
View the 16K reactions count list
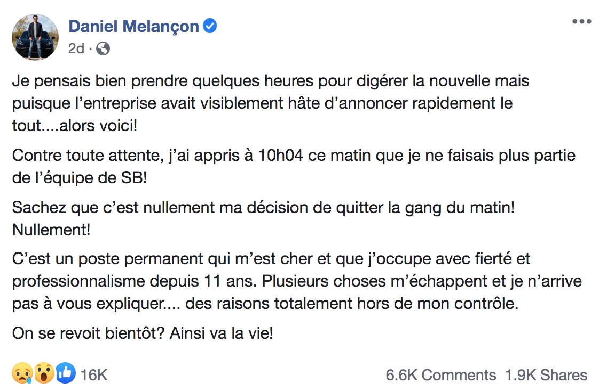click(x=94, y=375)
